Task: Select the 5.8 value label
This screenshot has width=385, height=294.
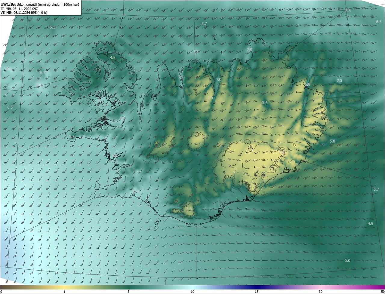Action: click(x=332, y=141)
